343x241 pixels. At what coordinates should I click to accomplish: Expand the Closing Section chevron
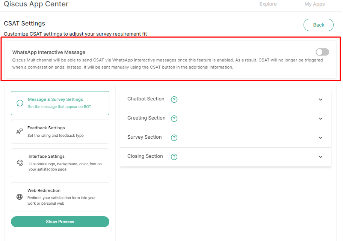(x=320, y=157)
